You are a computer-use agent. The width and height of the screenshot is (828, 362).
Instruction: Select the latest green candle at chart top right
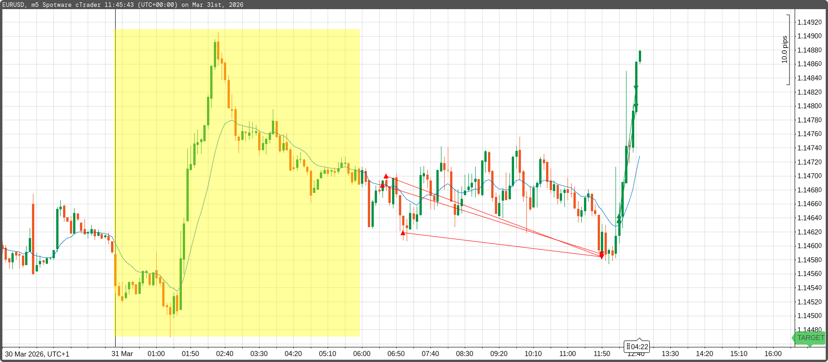[x=640, y=56]
